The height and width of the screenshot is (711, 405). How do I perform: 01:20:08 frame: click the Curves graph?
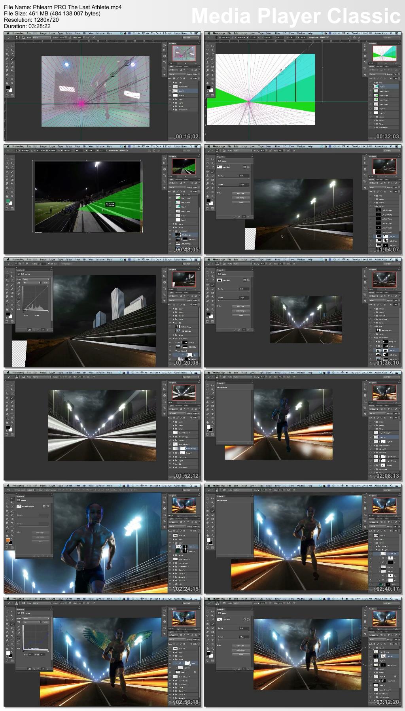[36, 298]
